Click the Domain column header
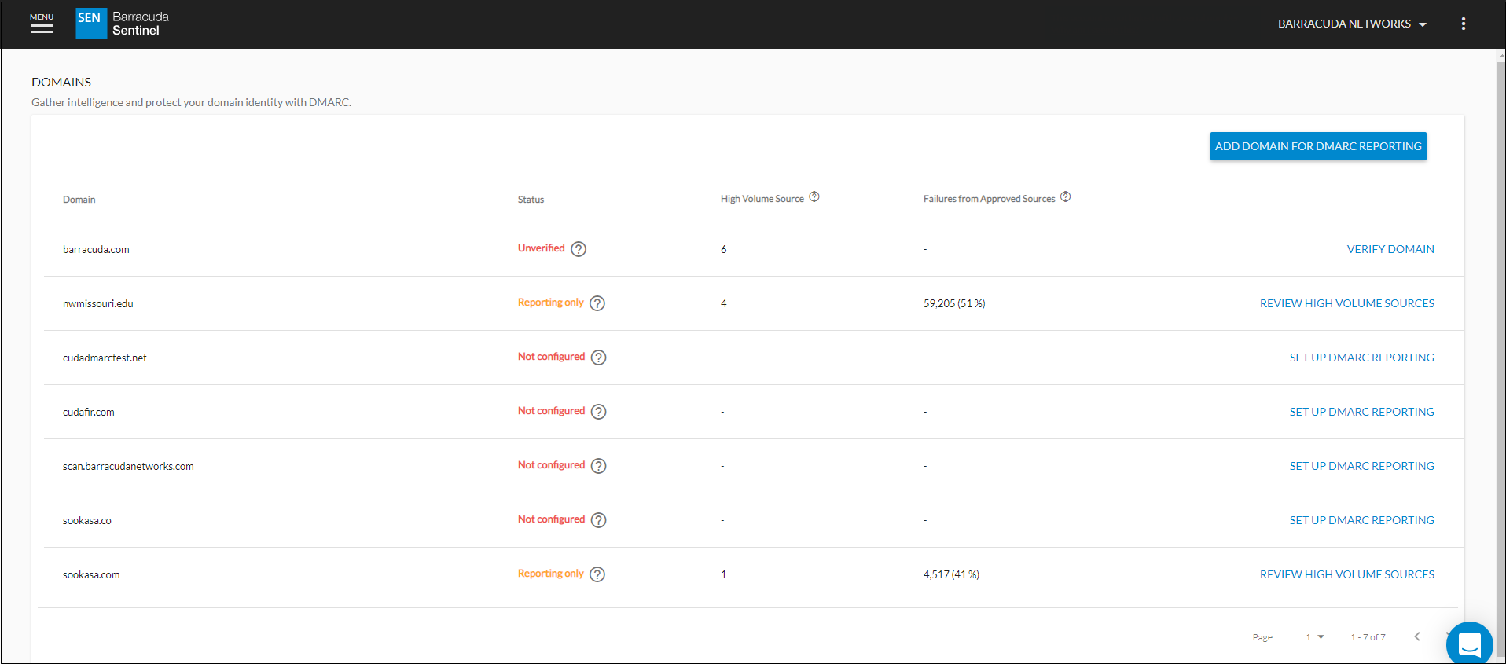The height and width of the screenshot is (664, 1506). [x=79, y=200]
